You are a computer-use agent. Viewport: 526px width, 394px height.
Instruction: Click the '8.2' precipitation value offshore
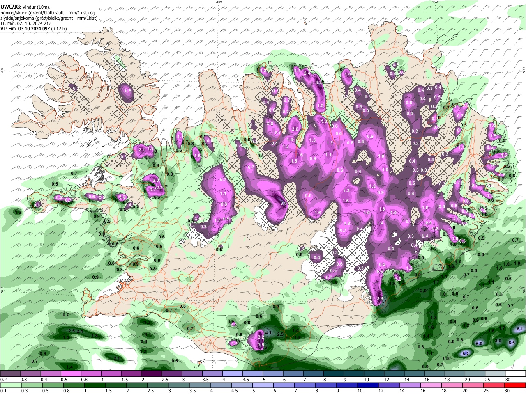(466, 353)
